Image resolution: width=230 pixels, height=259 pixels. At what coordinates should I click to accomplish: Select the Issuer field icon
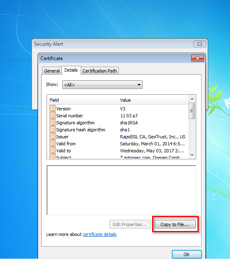52,137
